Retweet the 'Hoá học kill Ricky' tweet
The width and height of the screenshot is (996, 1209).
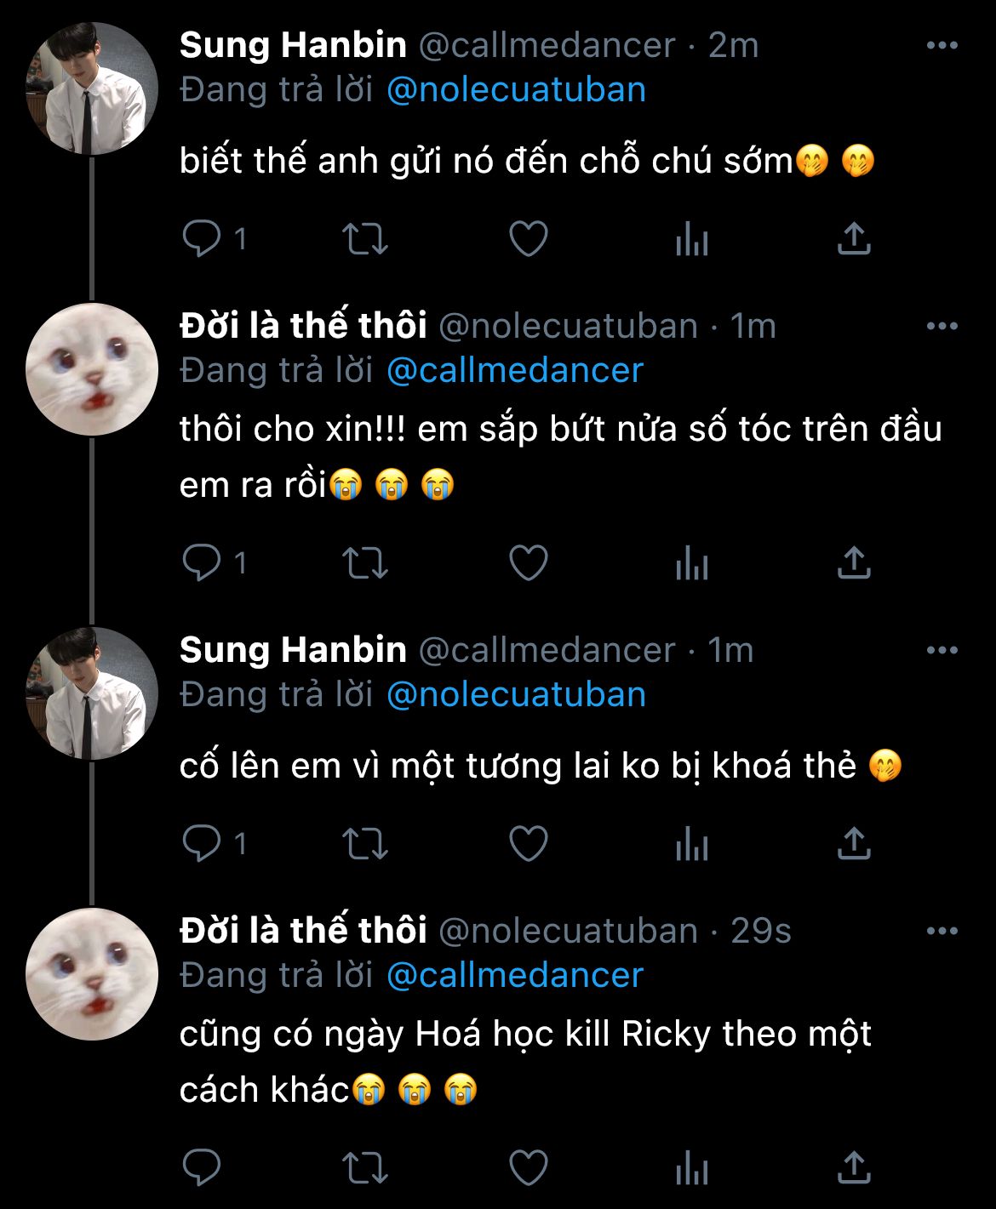tap(364, 1166)
